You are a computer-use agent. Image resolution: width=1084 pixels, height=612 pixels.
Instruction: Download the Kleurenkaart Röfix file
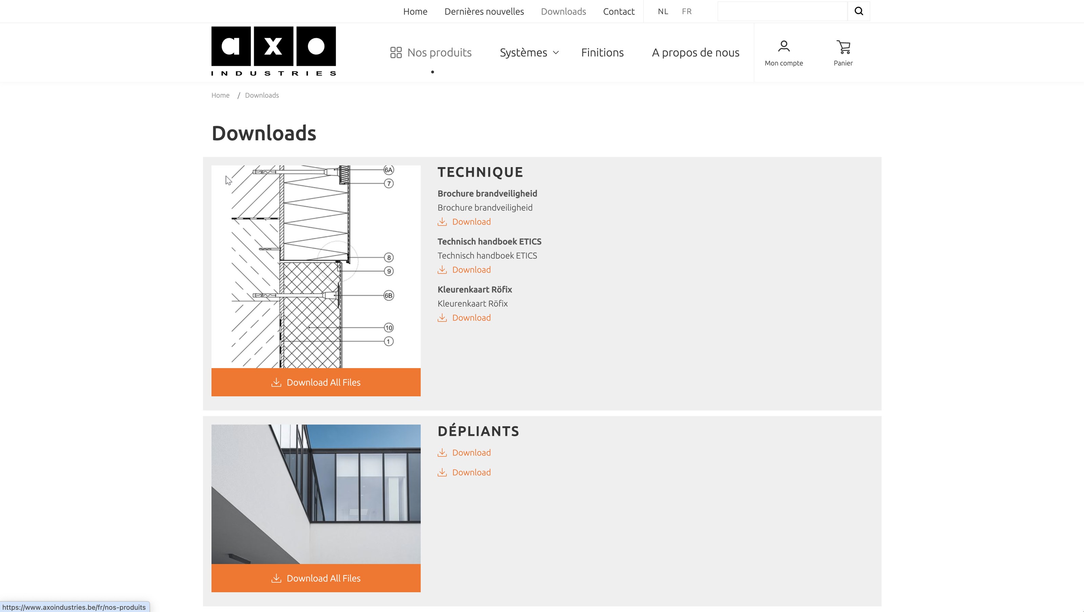click(x=471, y=318)
